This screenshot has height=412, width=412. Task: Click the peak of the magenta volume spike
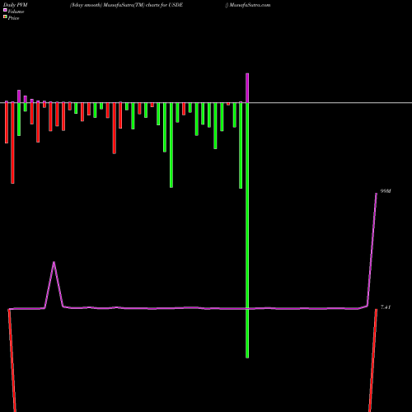point(54,263)
